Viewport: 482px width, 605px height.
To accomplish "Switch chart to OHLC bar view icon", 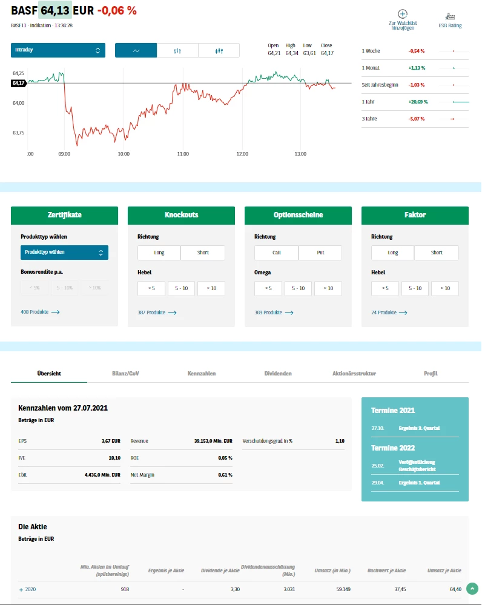I will point(177,50).
